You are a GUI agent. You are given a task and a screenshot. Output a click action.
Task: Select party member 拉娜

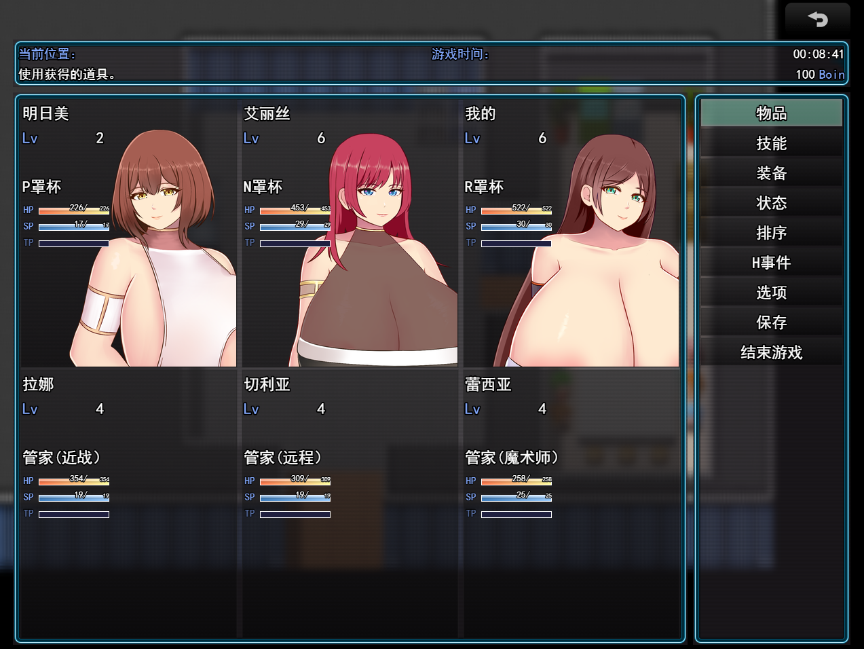point(128,502)
